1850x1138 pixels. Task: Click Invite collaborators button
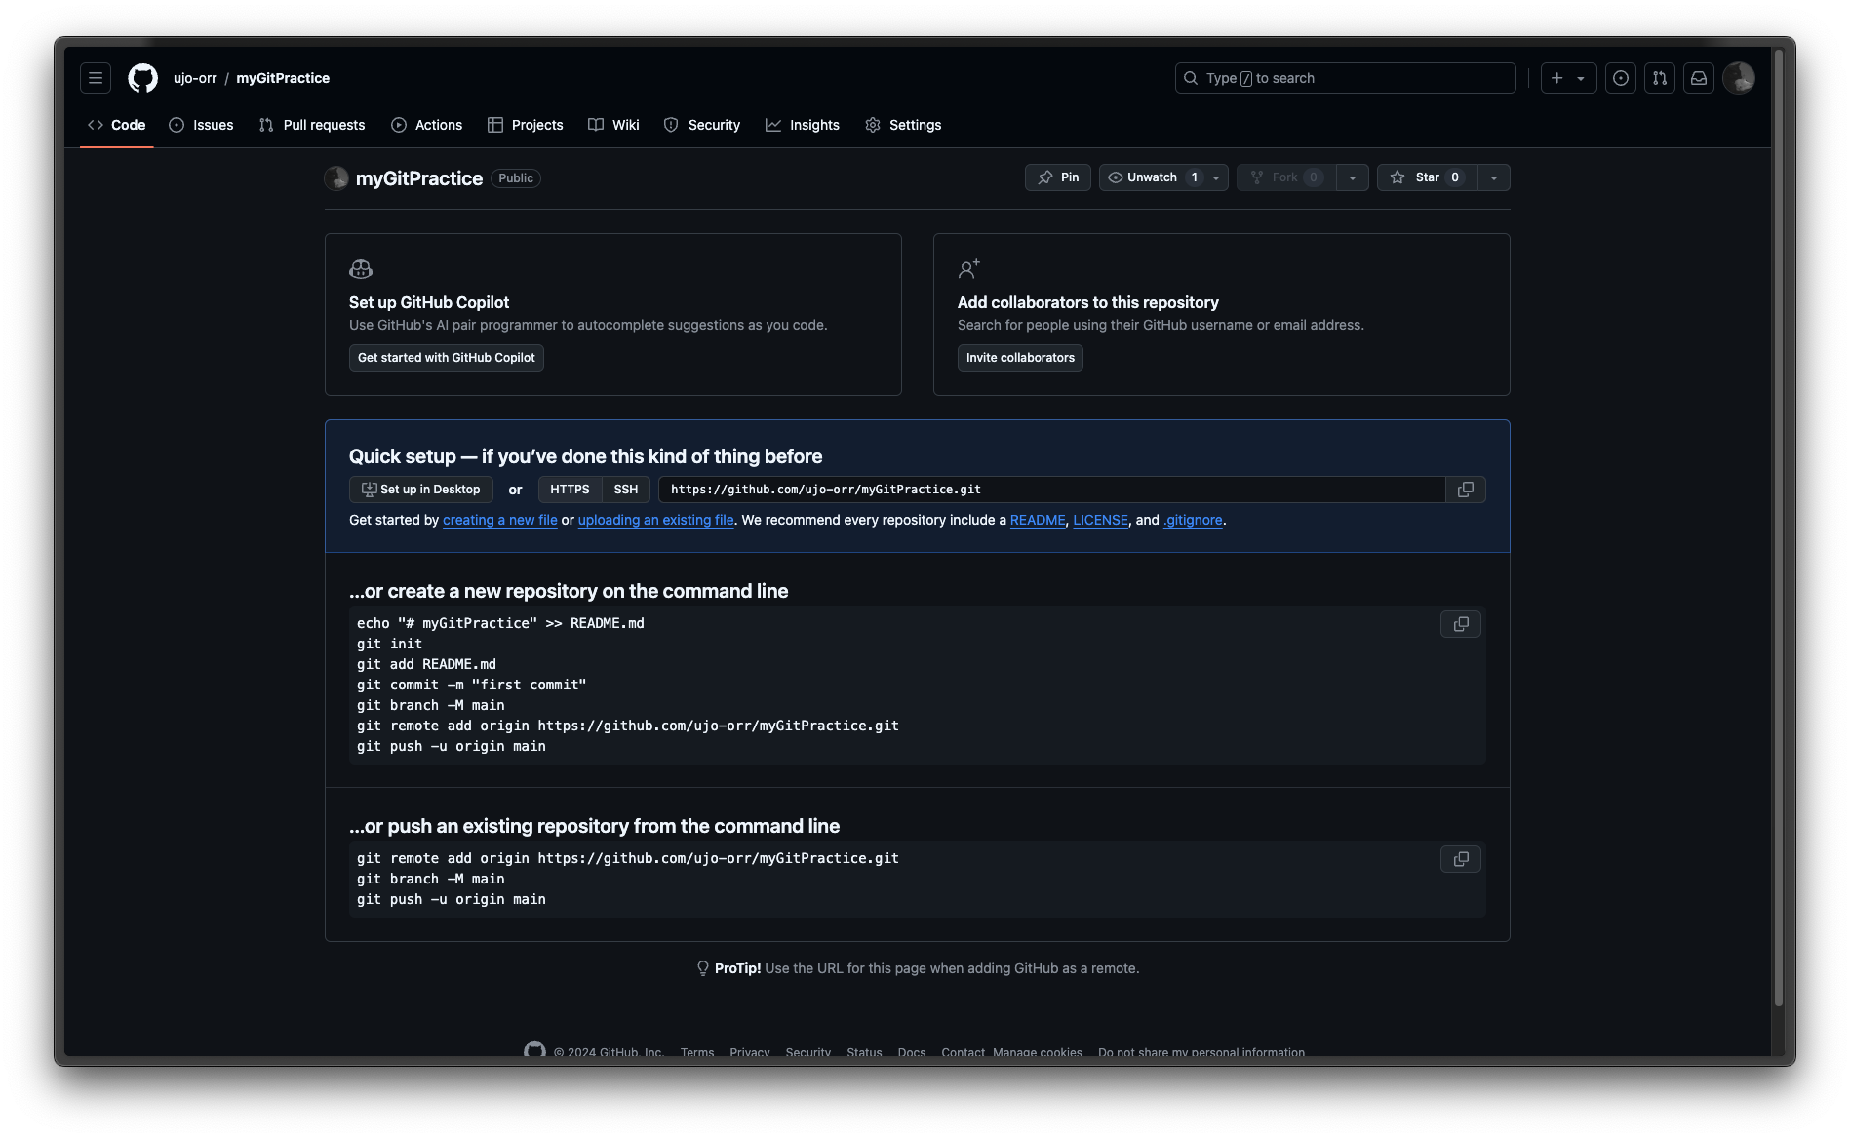click(x=1020, y=358)
